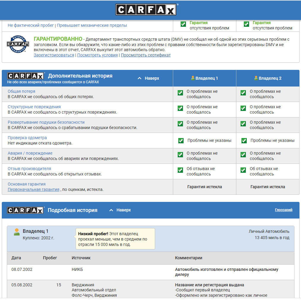Click the person icon beside Владелец 2 column header
This screenshot has height=300, width=301.
pyautogui.click(x=256, y=78)
